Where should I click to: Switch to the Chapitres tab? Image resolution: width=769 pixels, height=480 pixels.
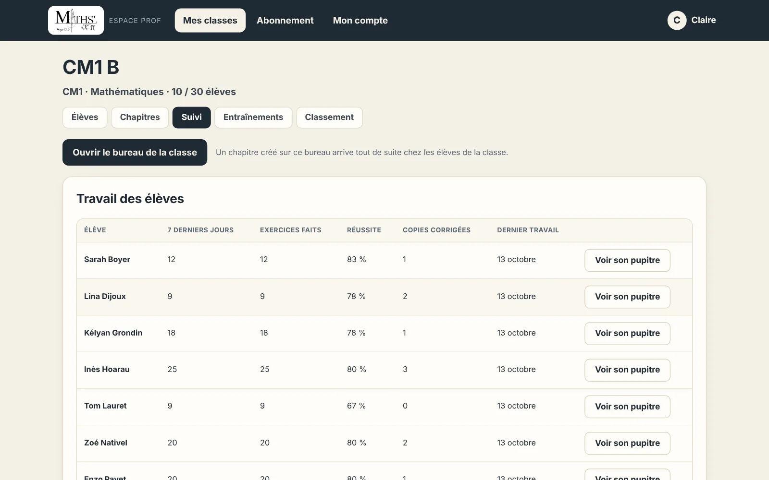coord(140,117)
